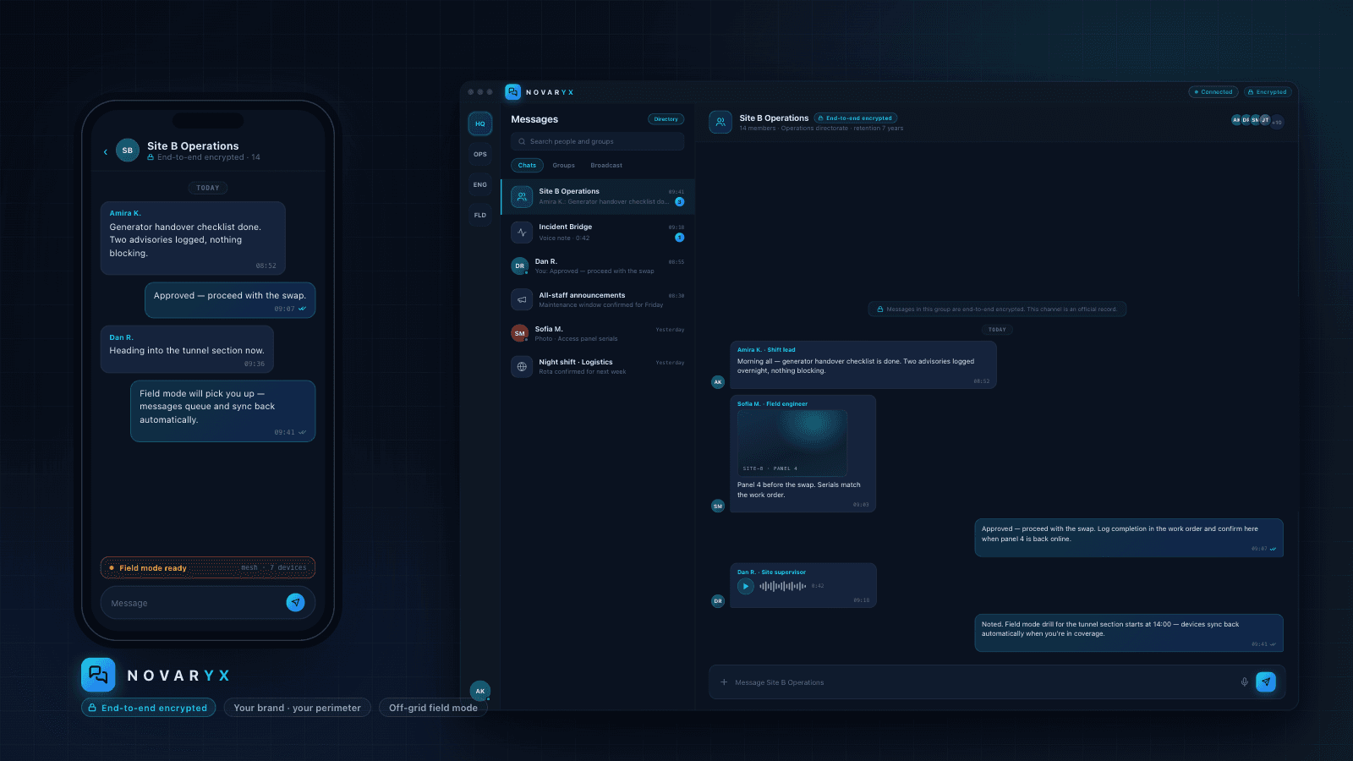
Task: Click the globe icon of Night shift · Logistics
Action: point(522,366)
